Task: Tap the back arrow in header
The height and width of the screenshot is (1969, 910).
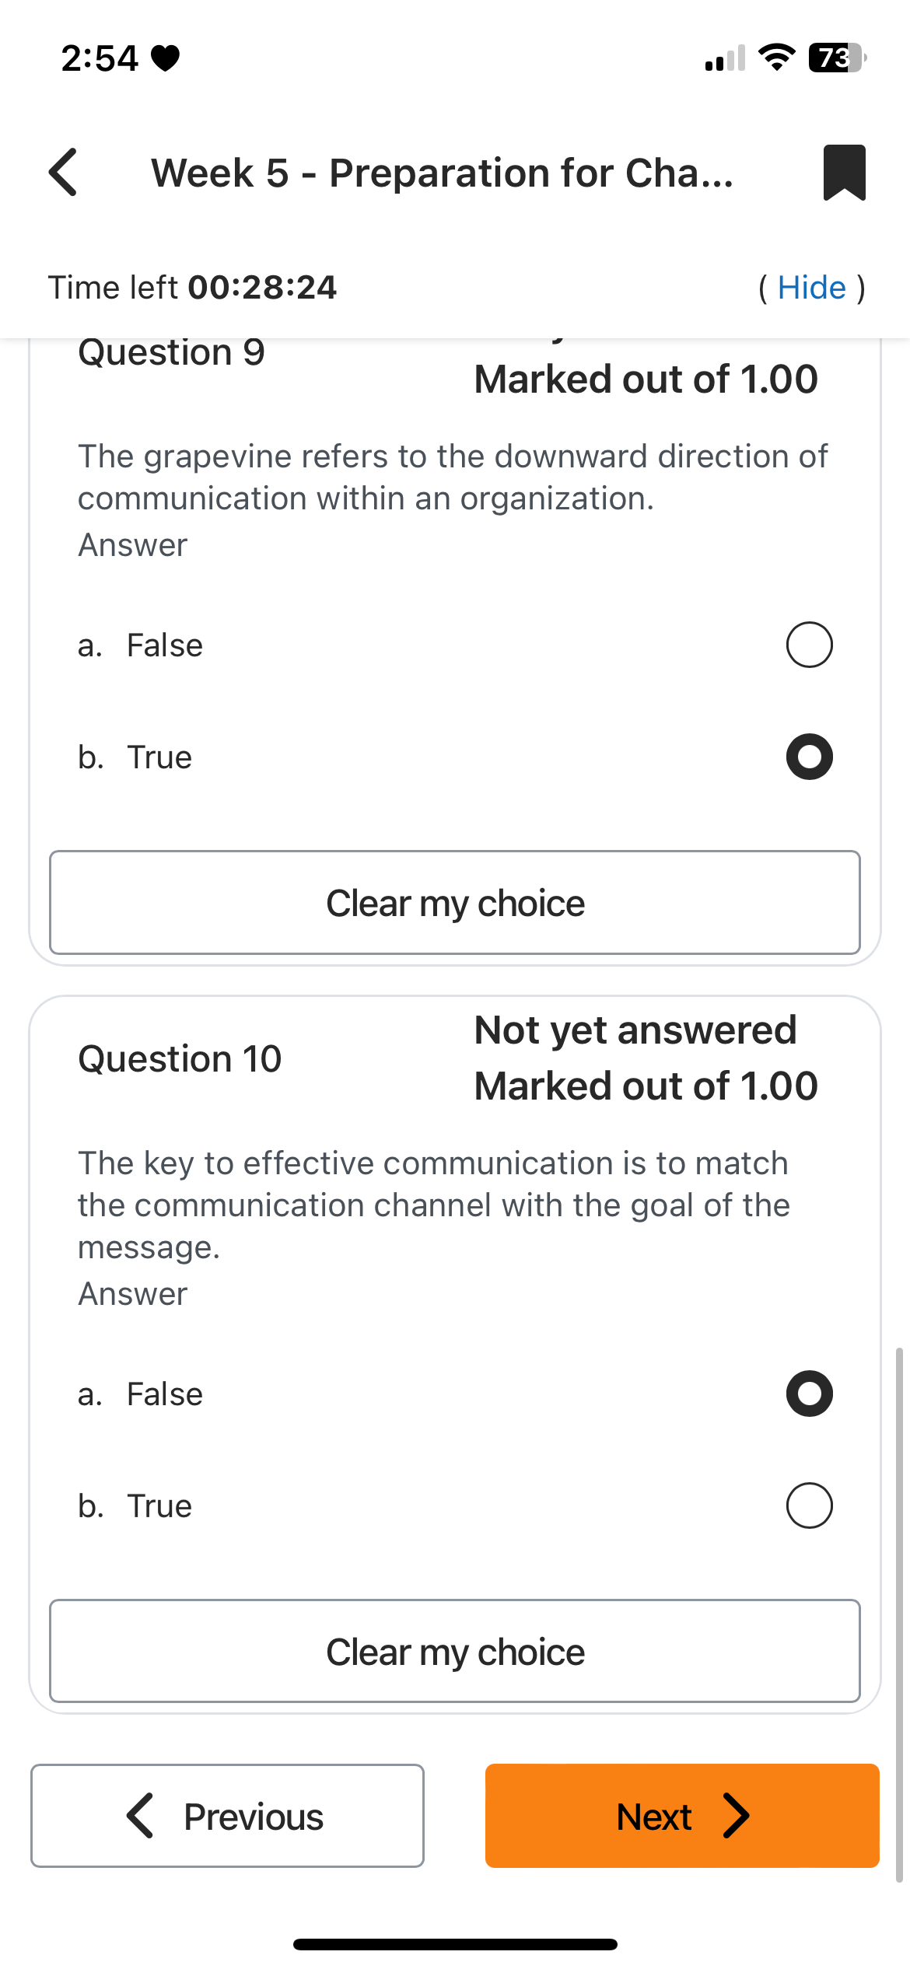Action: (x=64, y=172)
